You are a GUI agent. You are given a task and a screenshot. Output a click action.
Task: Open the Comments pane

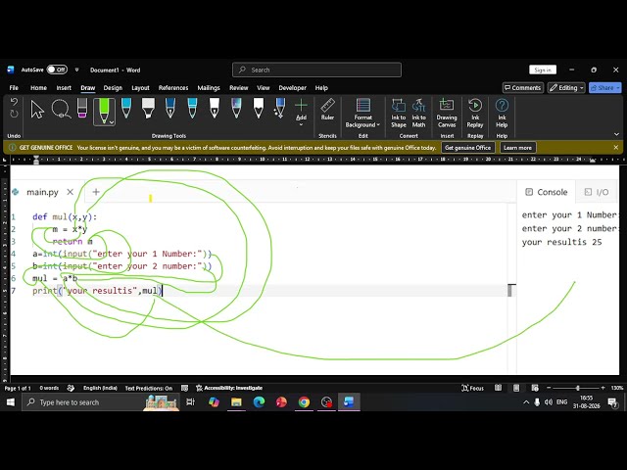522,88
